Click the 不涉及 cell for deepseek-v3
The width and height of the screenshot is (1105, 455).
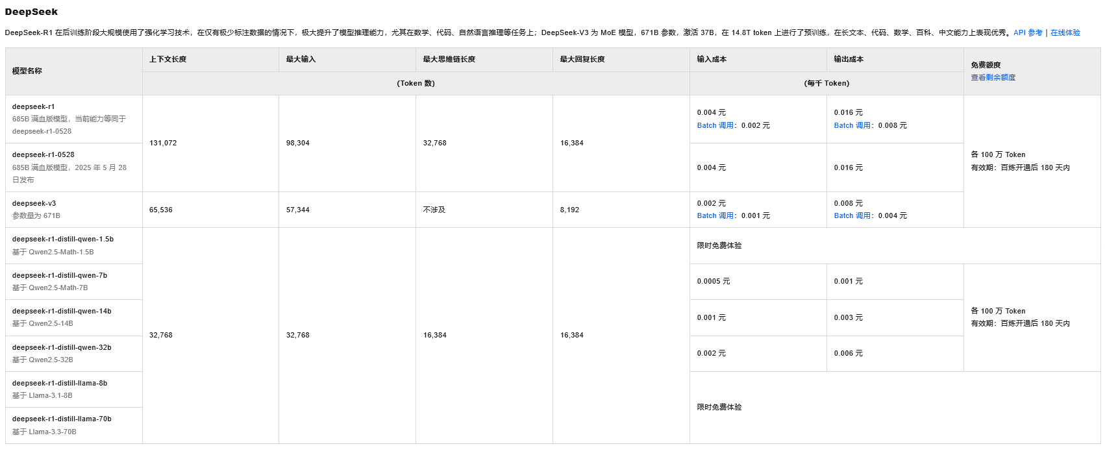[434, 210]
